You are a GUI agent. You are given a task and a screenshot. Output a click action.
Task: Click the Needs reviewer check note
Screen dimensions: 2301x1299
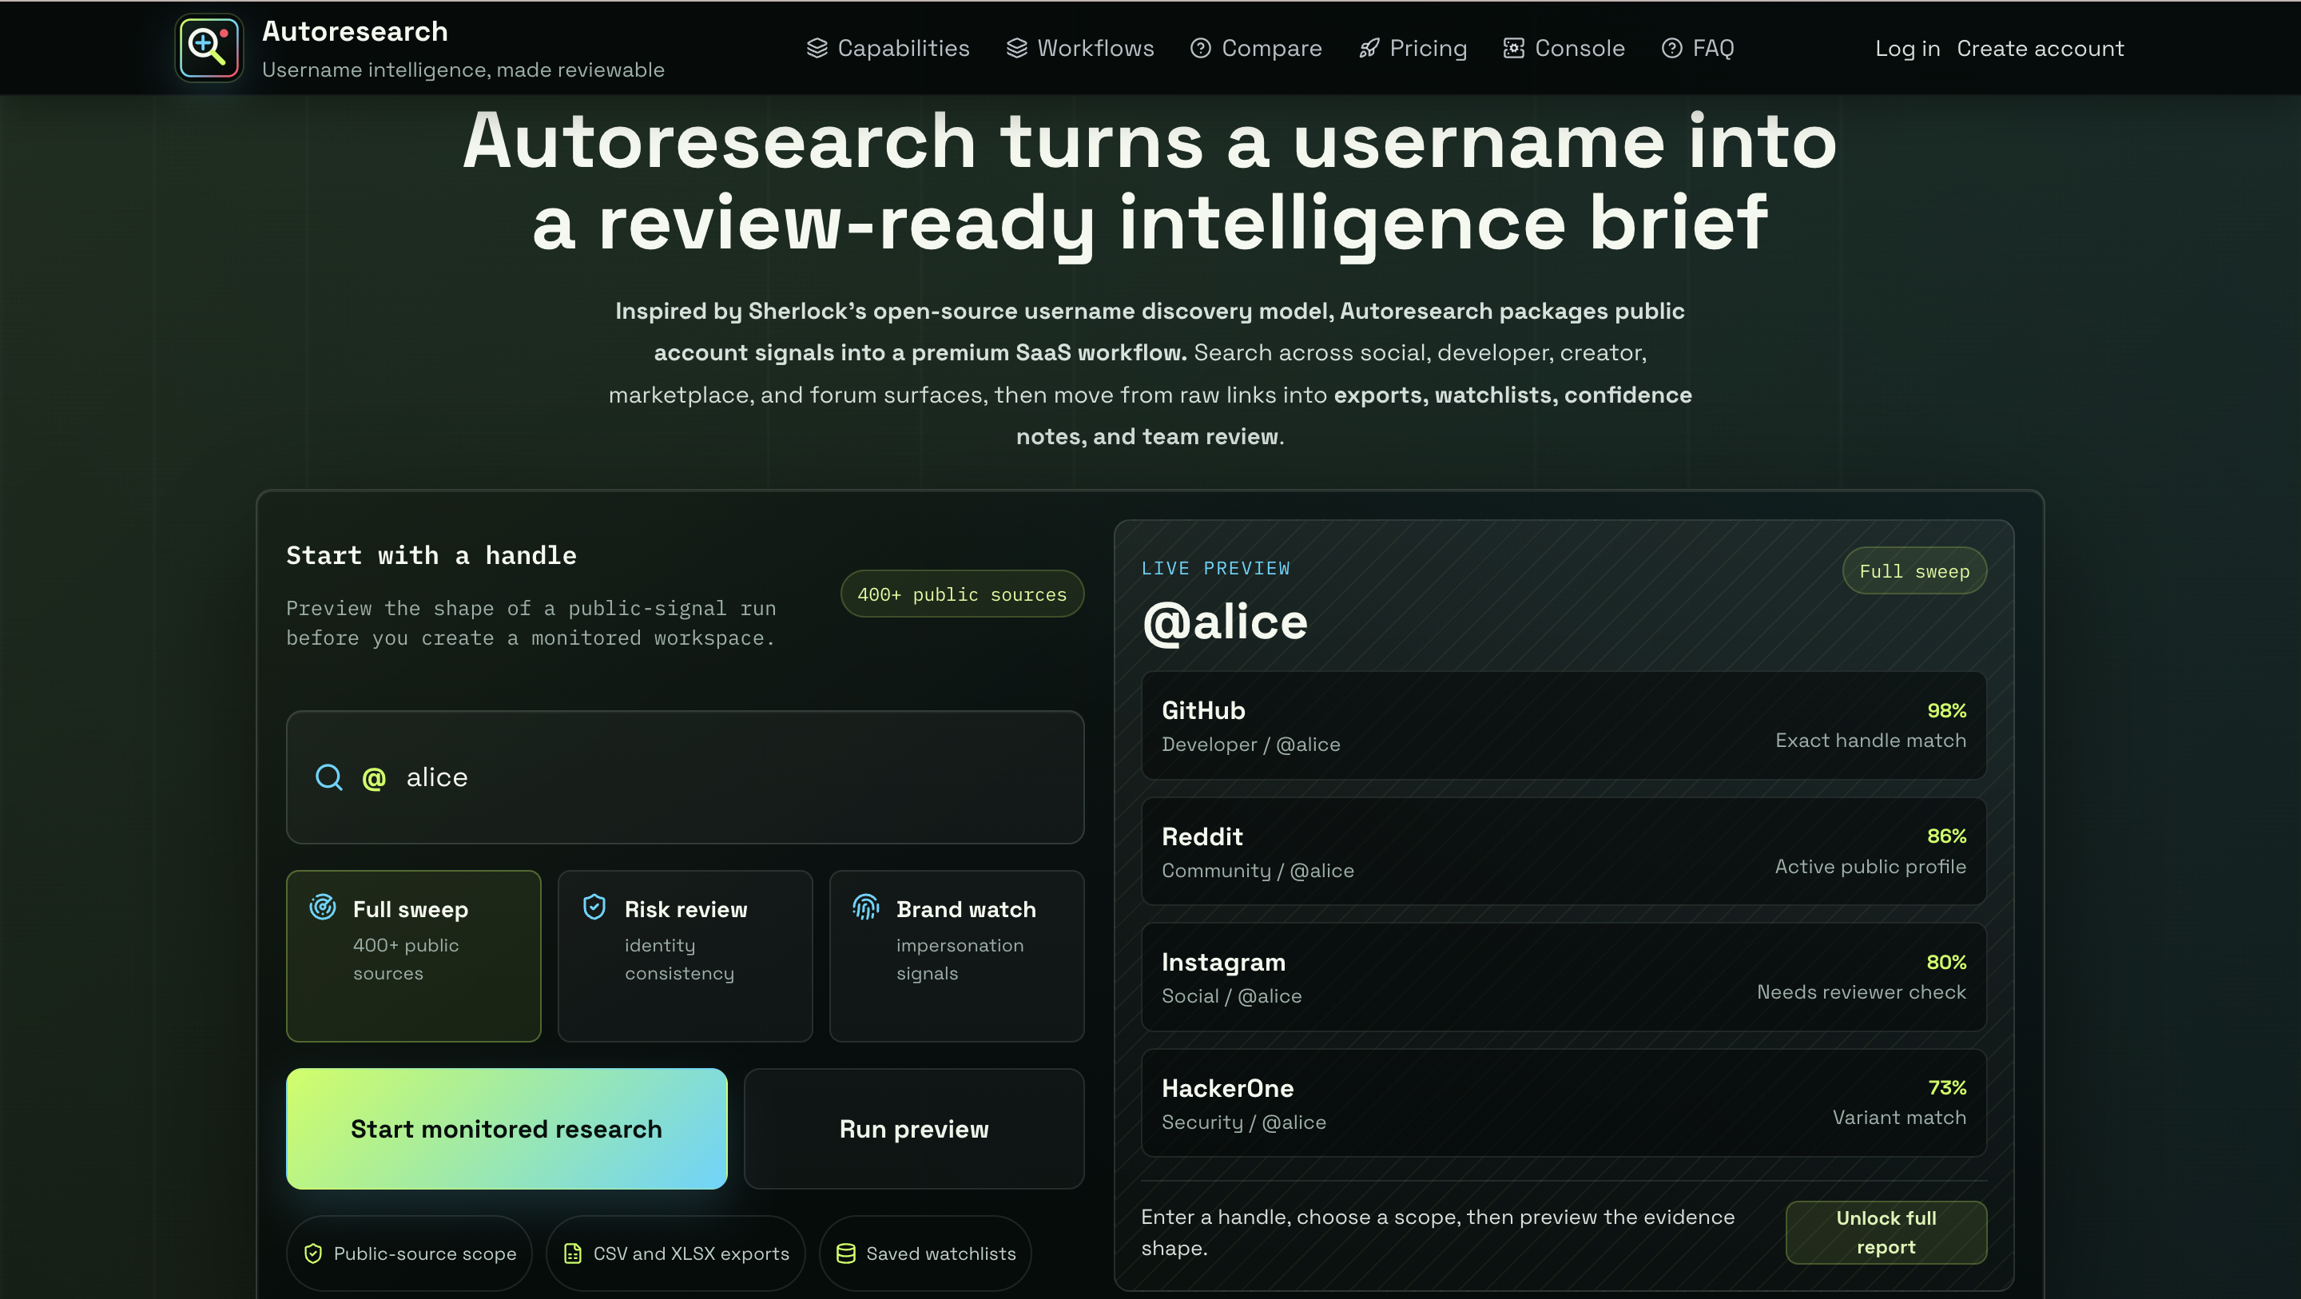[x=1862, y=991]
